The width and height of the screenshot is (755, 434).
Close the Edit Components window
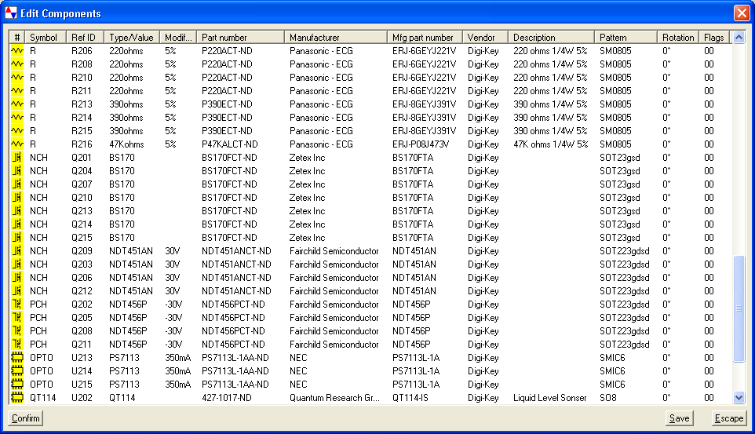tap(741, 13)
